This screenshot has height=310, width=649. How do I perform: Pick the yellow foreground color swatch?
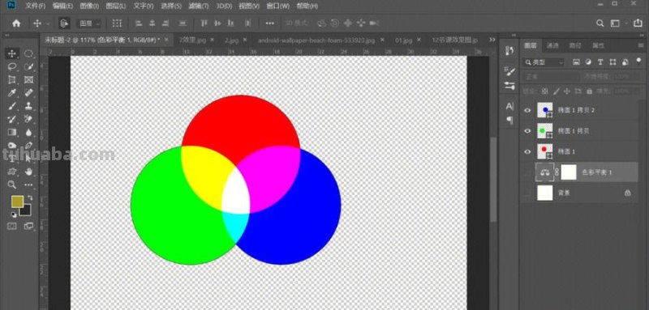click(17, 202)
